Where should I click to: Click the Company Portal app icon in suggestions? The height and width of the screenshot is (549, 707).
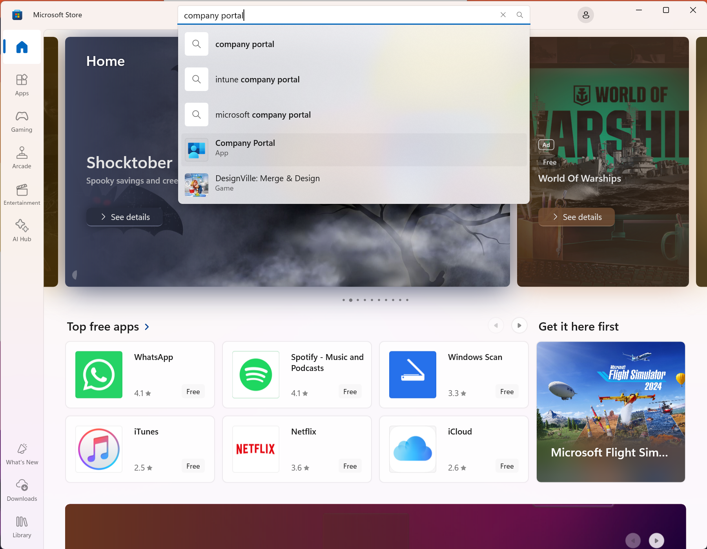[x=197, y=150]
